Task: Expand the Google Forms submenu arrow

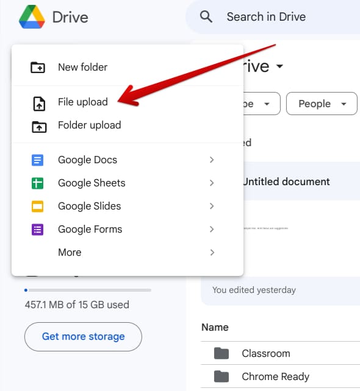Action: click(212, 230)
